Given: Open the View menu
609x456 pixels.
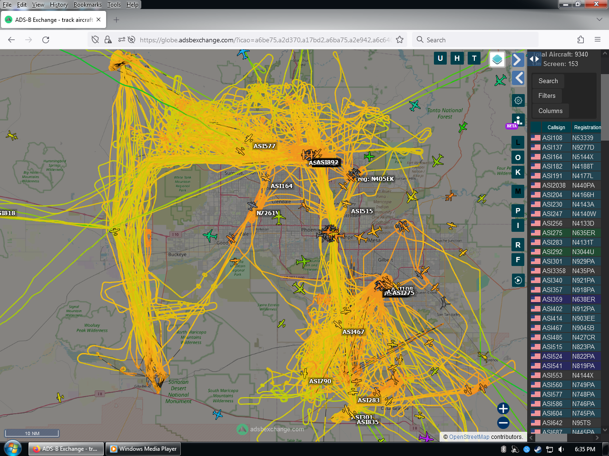Looking at the screenshot, I should [38, 5].
